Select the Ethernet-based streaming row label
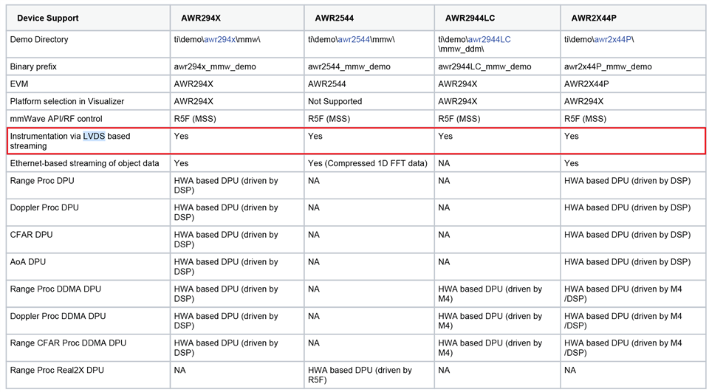Viewport: 709px width, 392px height. tap(89, 163)
